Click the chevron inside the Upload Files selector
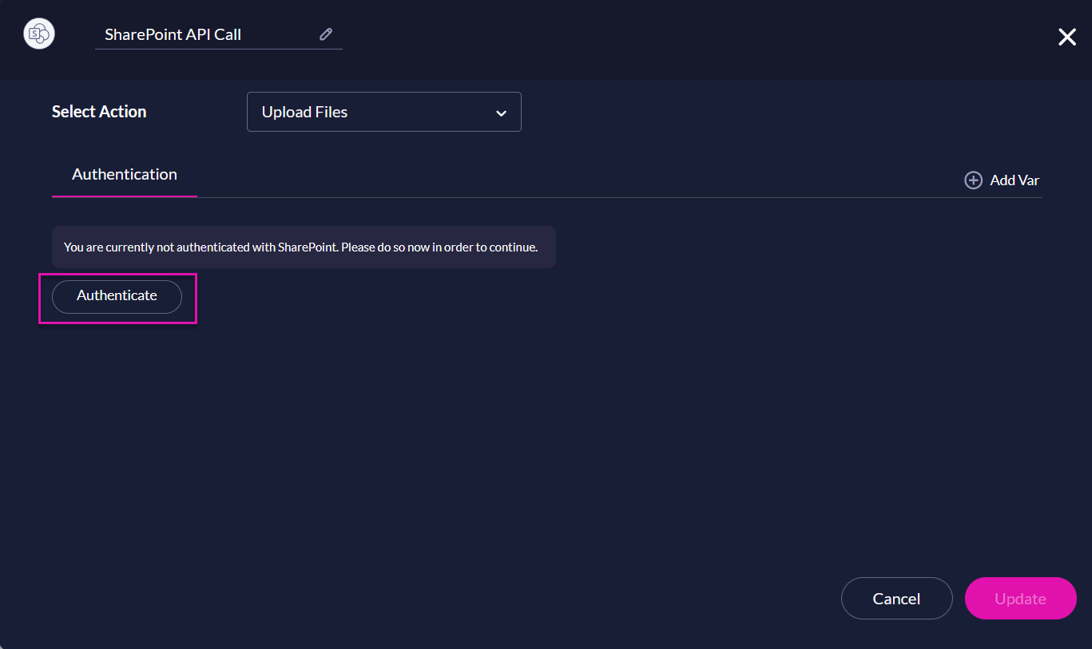This screenshot has height=649, width=1092. [x=502, y=112]
